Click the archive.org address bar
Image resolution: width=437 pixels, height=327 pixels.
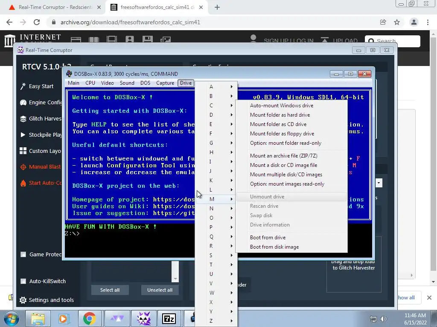(212, 22)
